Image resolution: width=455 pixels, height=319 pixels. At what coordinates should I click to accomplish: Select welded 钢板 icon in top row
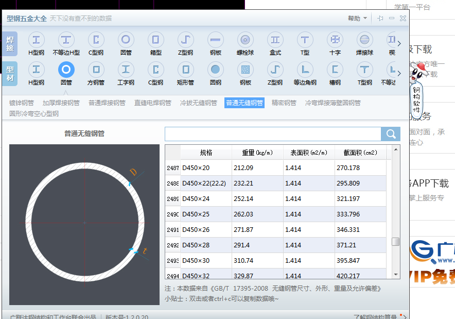(215, 40)
